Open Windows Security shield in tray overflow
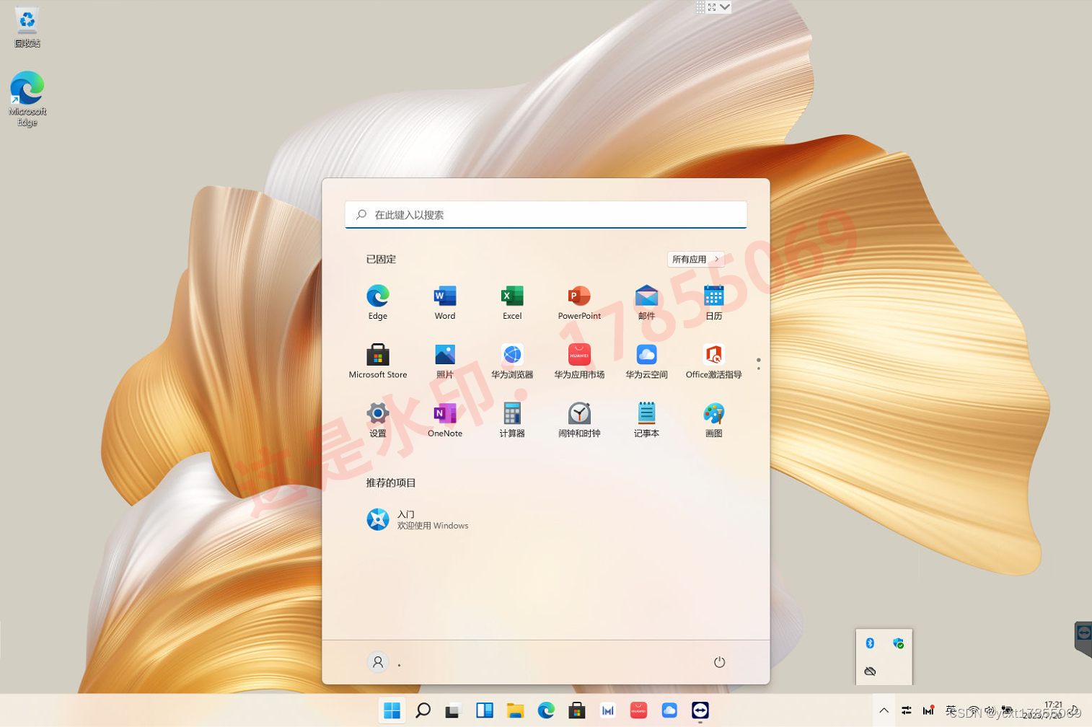1092x727 pixels. coord(898,643)
